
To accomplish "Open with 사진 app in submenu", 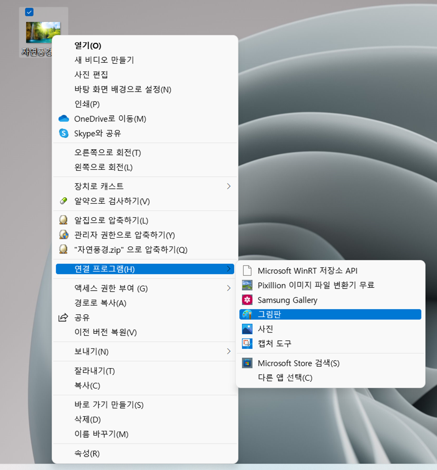I will coord(330,329).
